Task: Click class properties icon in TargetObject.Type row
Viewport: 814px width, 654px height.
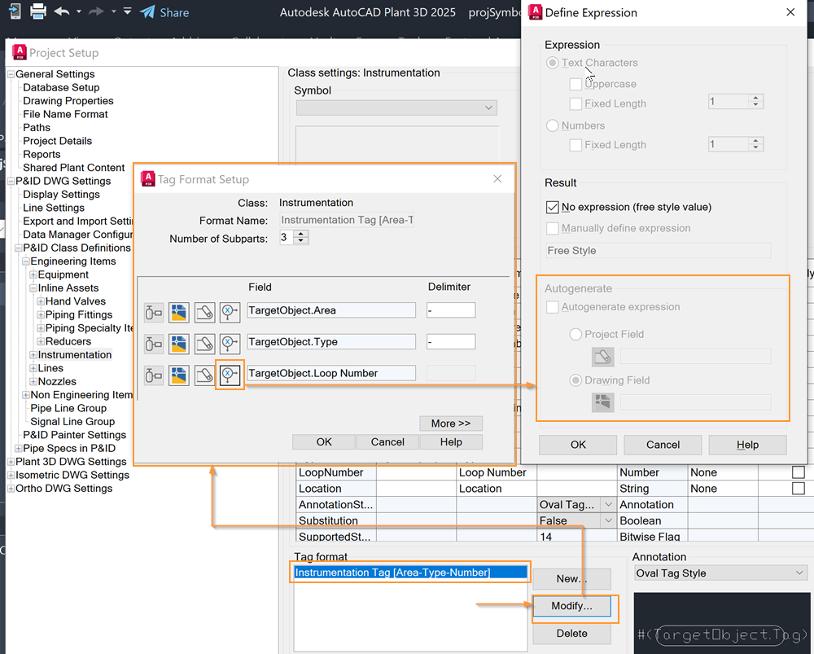Action: 153,344
